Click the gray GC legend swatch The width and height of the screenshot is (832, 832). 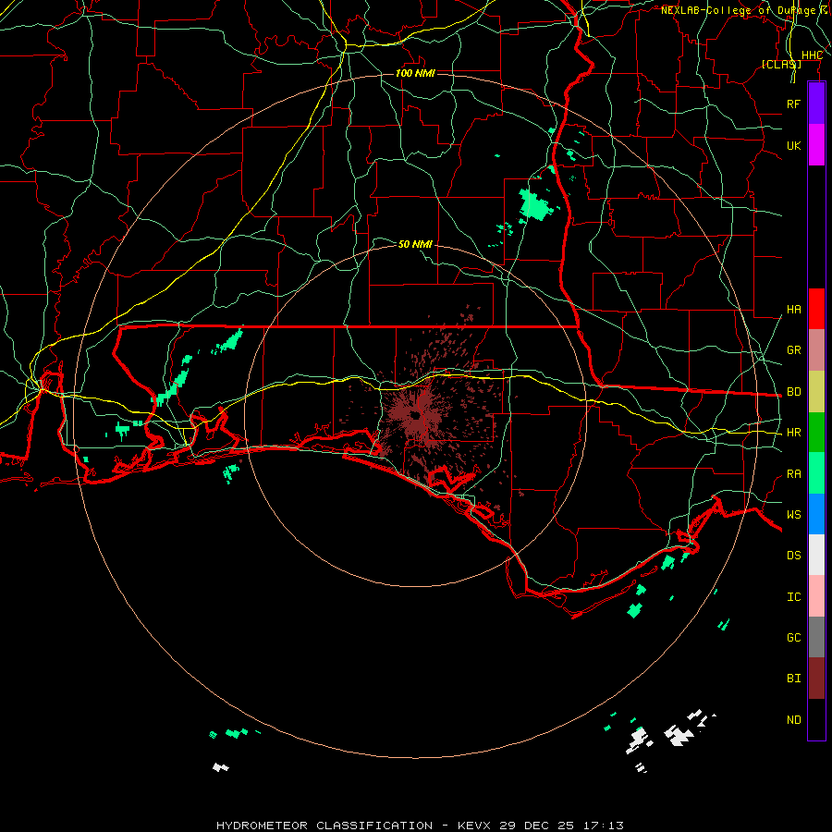[816, 637]
